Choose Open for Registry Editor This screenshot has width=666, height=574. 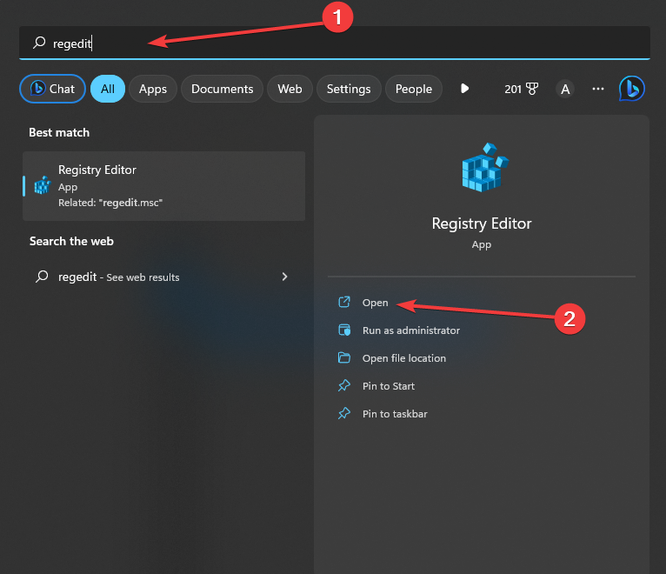point(375,303)
